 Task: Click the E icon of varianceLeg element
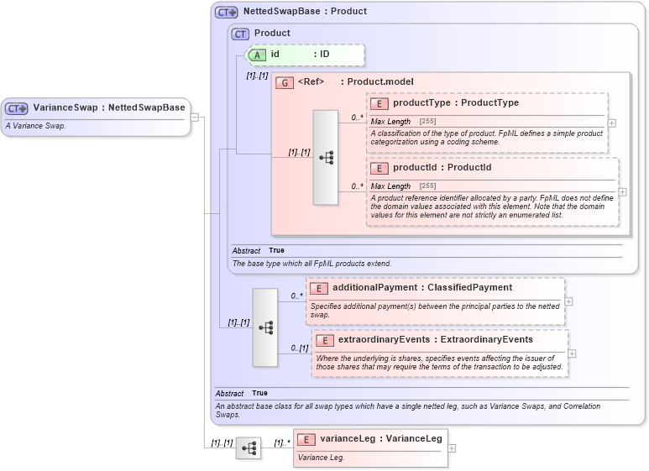306,440
